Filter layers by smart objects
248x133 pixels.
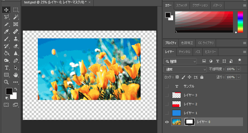[231, 61]
